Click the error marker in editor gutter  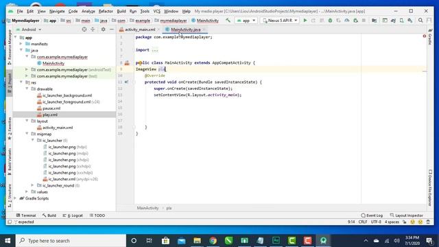tap(425, 71)
